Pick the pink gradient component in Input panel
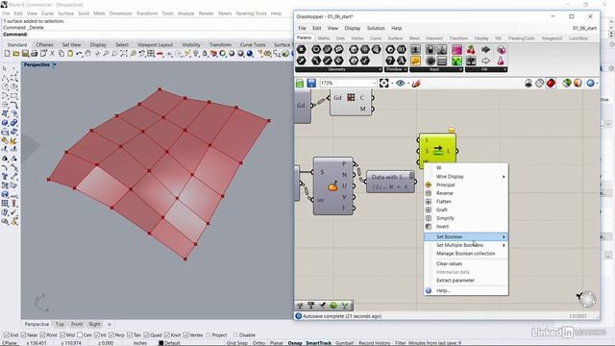The height and width of the screenshot is (346, 615). pos(457,49)
